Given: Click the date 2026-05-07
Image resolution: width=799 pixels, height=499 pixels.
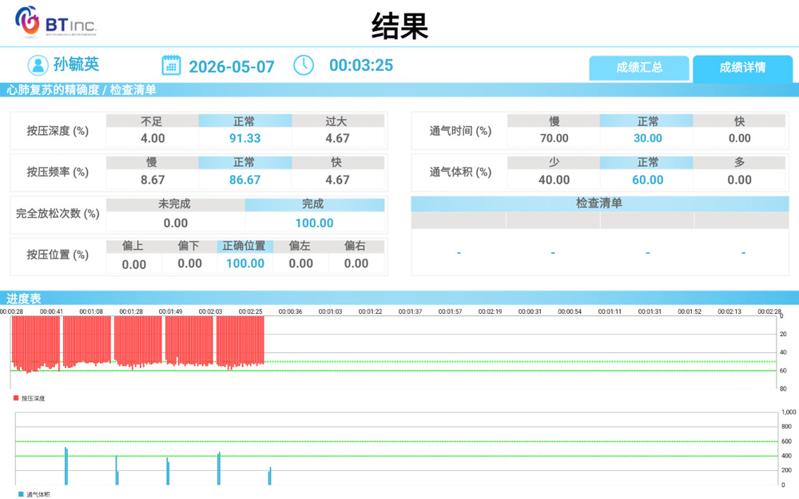Looking at the screenshot, I should [x=232, y=67].
